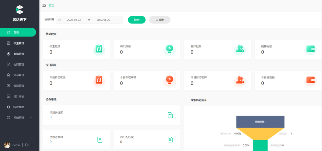The image size is (322, 151).
Task: Click the 客达天下 logo icon
Action: click(x=19, y=10)
